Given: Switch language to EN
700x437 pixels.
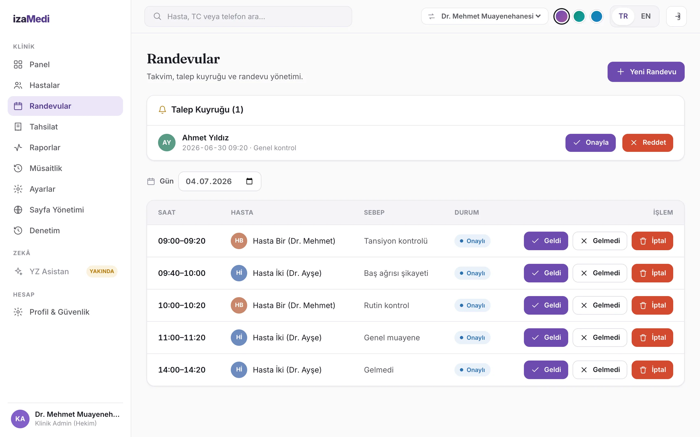Looking at the screenshot, I should (646, 16).
